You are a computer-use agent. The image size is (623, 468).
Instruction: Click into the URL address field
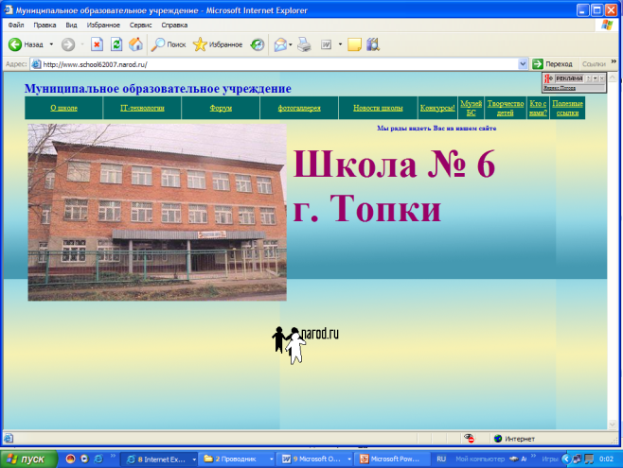pos(275,63)
